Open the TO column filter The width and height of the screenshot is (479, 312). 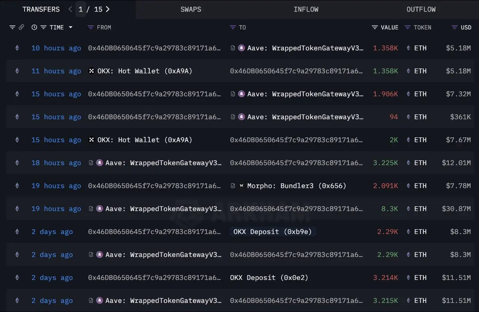[233, 27]
